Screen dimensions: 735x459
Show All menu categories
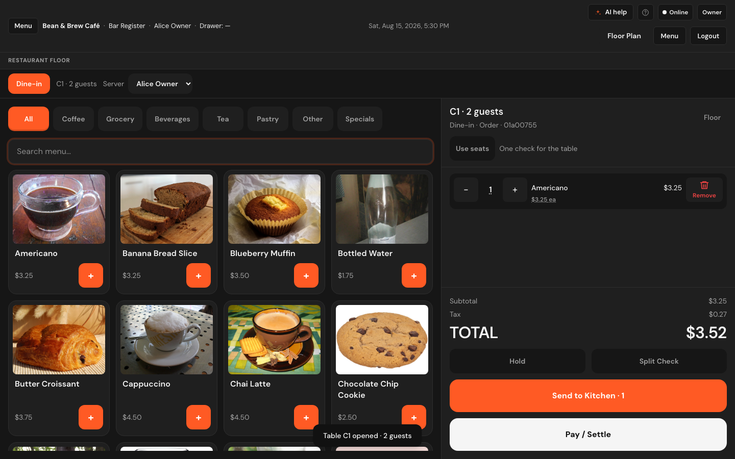[x=29, y=119]
